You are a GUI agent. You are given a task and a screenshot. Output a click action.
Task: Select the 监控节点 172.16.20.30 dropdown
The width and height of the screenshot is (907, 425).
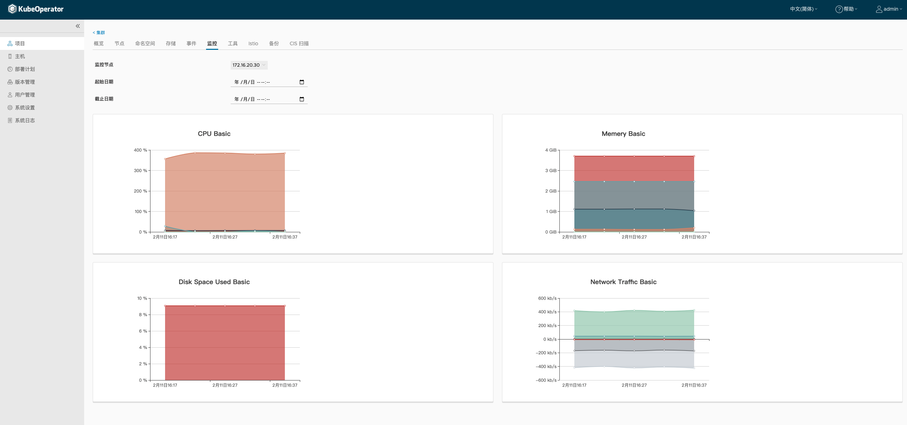point(249,65)
